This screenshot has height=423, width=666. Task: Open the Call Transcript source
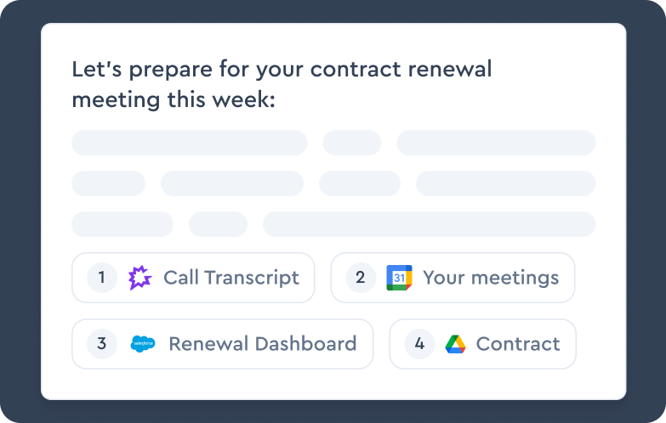point(231,278)
